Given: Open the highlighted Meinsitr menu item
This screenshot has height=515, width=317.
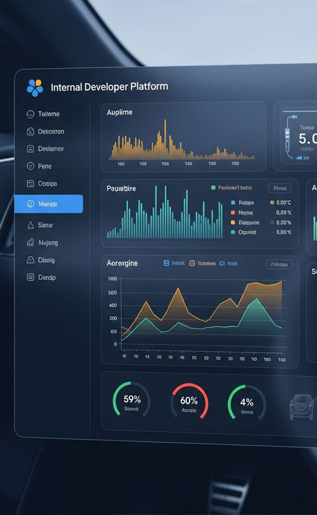Looking at the screenshot, I should point(49,204).
